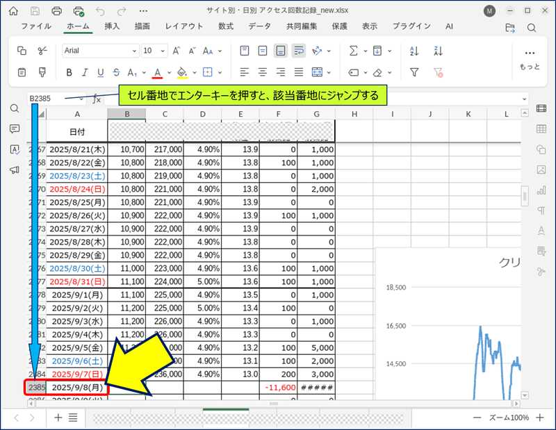The image size is (556, 430).
Task: Select the Format Painter brush icon
Action: coord(42,72)
